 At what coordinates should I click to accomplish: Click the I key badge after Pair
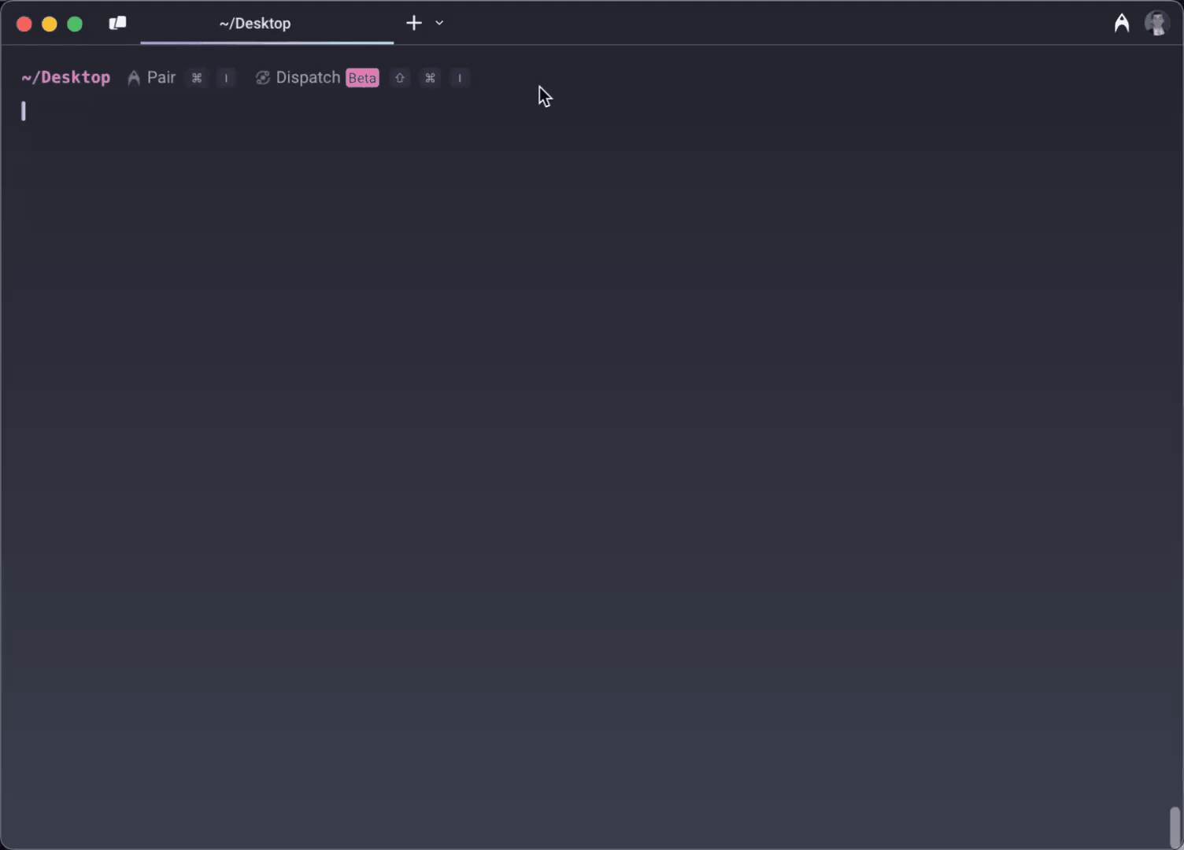[226, 78]
